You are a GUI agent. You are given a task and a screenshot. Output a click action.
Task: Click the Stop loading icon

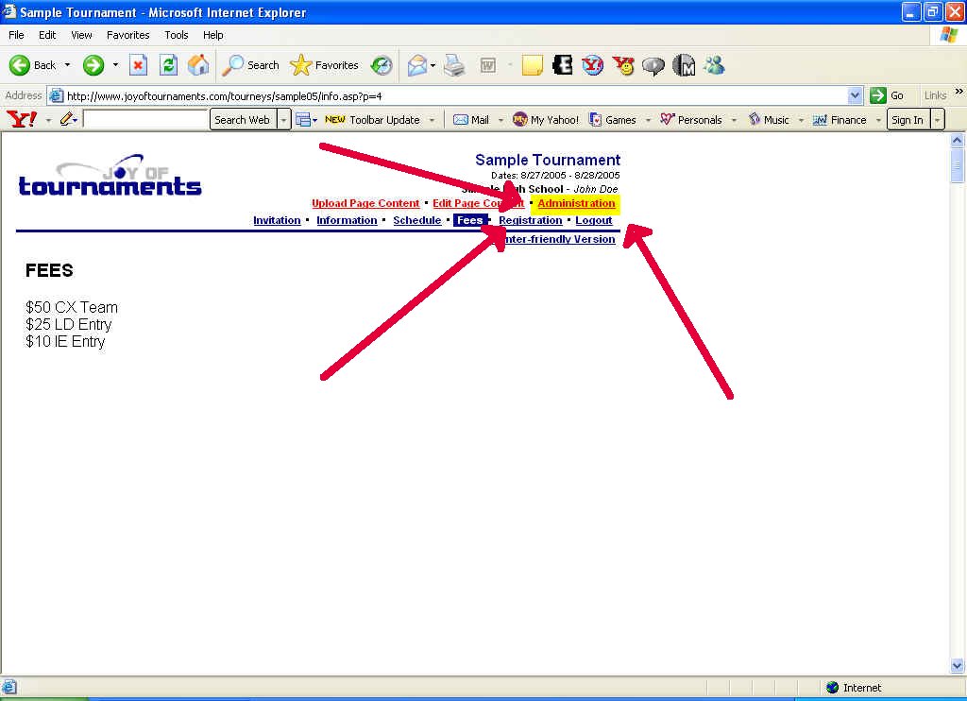(139, 65)
